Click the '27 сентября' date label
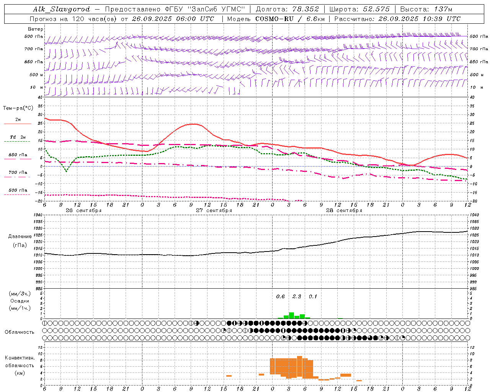490x392 pixels. click(214, 211)
